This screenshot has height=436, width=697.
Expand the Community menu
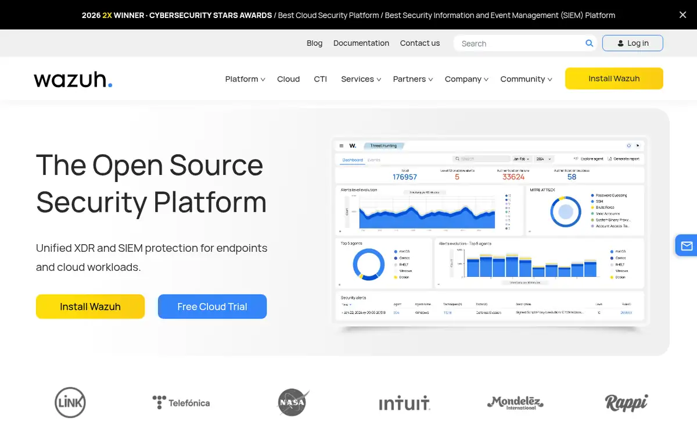pos(526,79)
